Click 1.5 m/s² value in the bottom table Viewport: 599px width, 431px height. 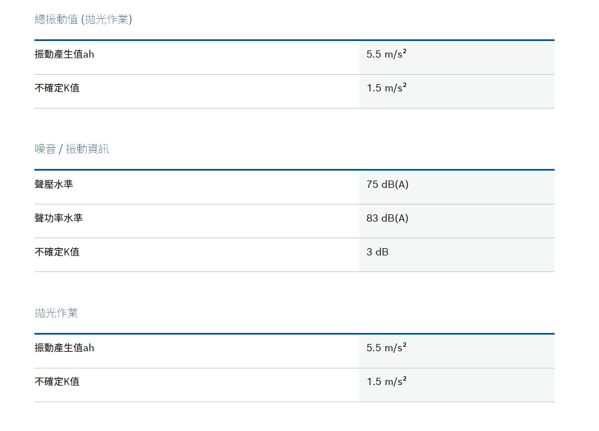coord(387,382)
